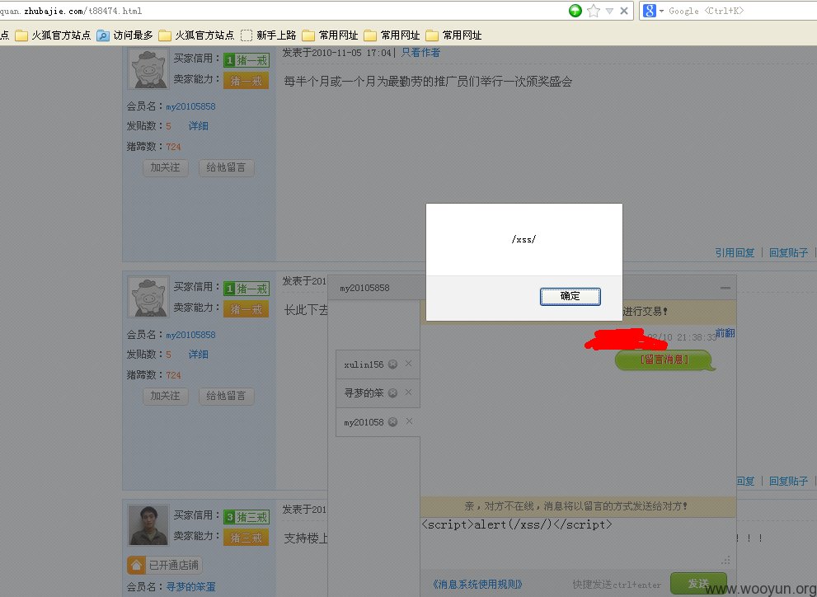Click the green 发送 button

698,584
